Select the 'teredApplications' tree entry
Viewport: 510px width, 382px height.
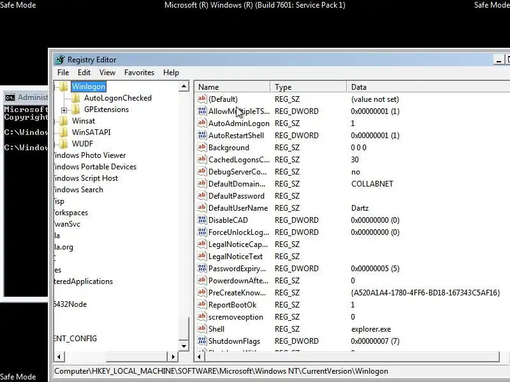(x=84, y=281)
